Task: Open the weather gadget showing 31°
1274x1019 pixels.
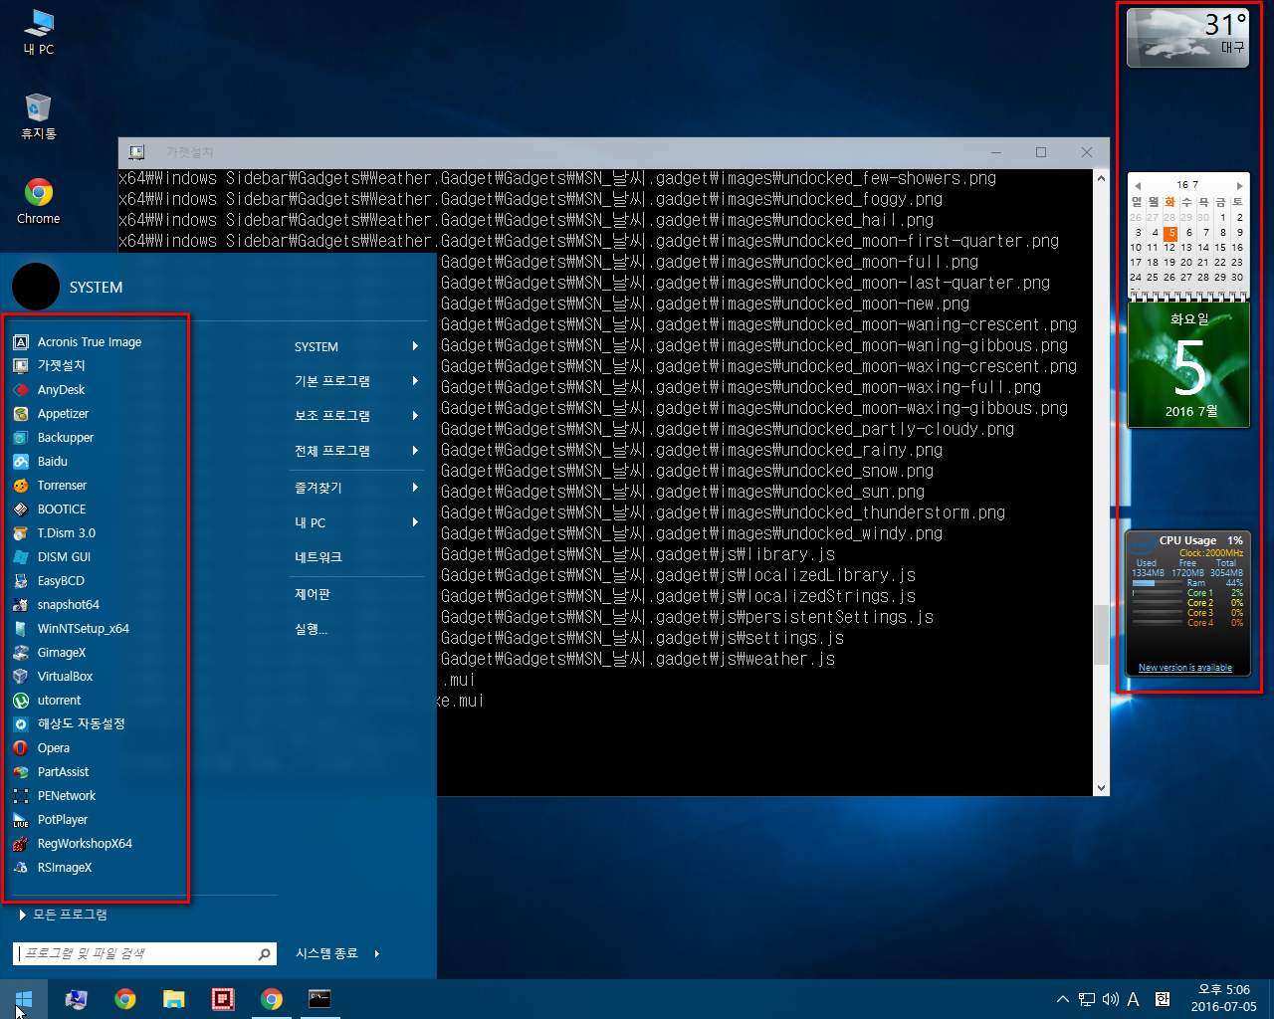Action: (x=1187, y=38)
